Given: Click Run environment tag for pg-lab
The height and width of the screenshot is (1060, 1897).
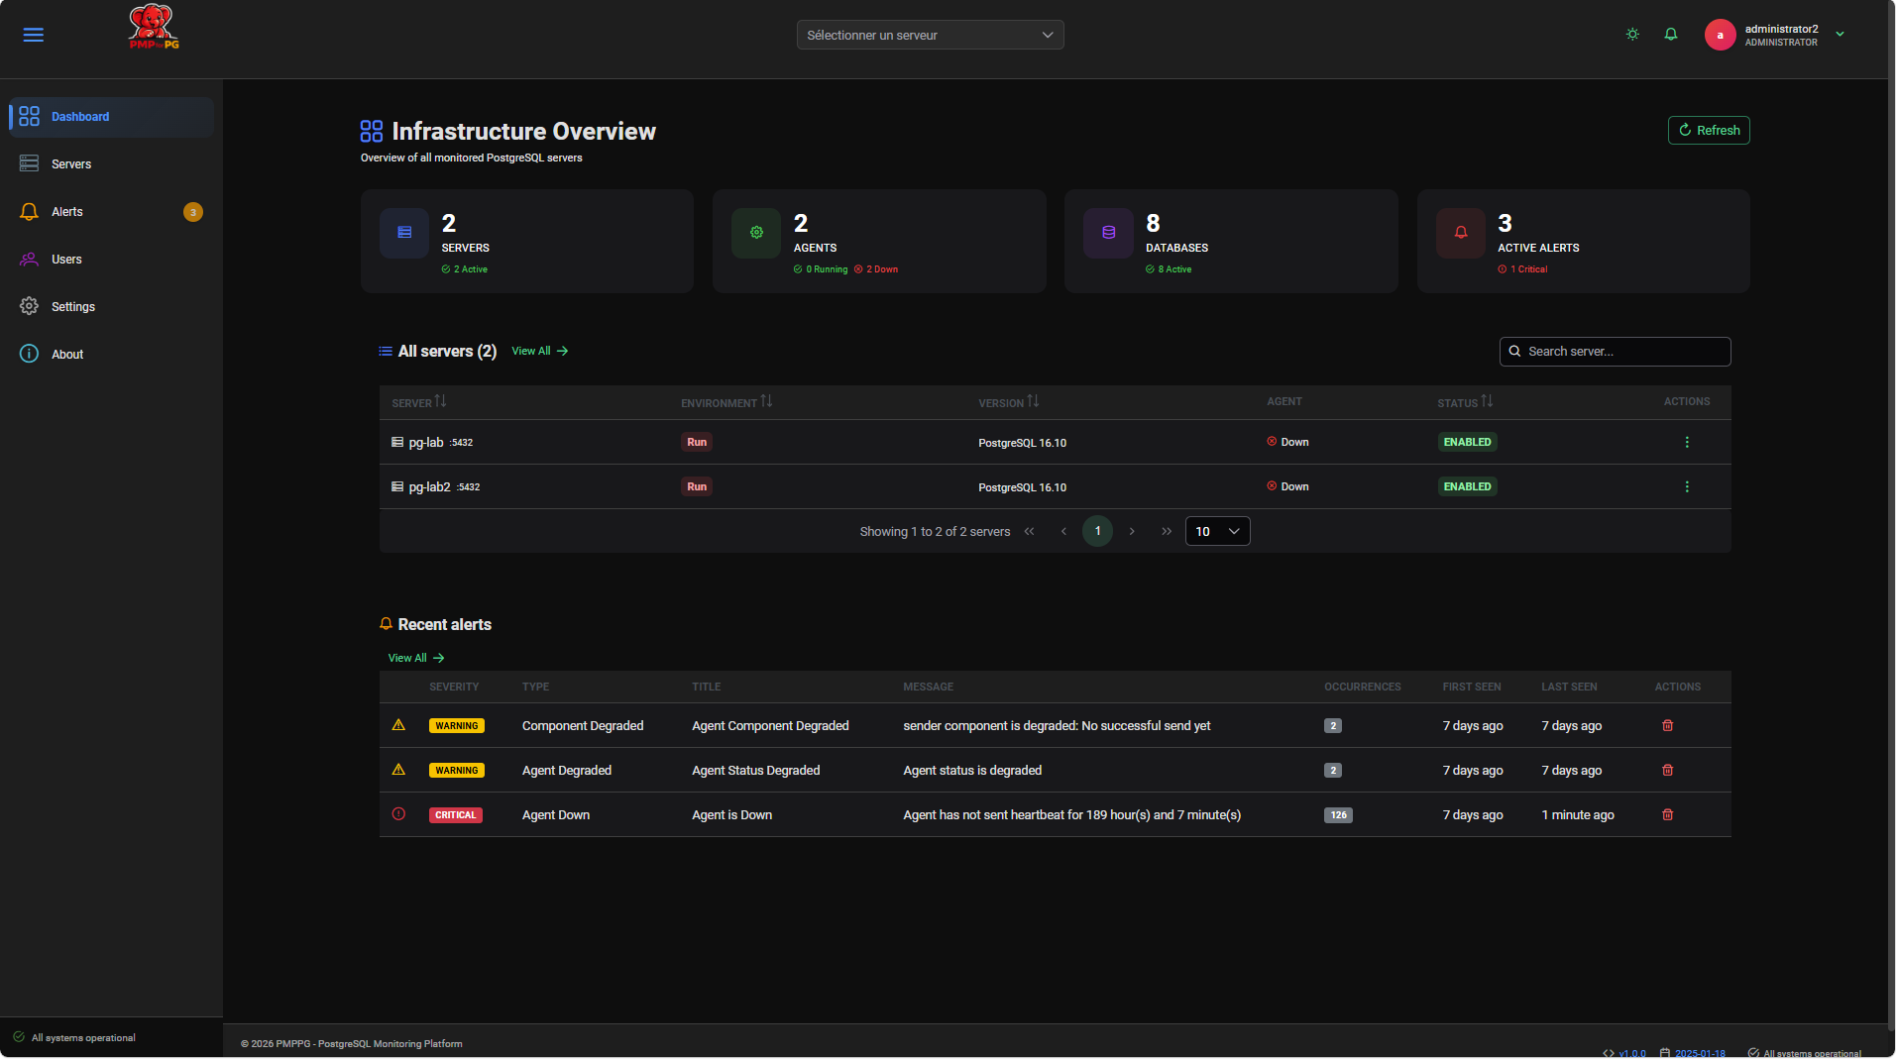Looking at the screenshot, I should pyautogui.click(x=697, y=443).
